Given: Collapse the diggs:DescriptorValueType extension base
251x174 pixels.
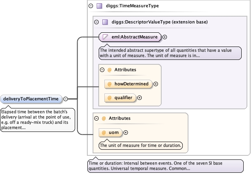Looking at the screenshot, I should pyautogui.click(x=96, y=22).
